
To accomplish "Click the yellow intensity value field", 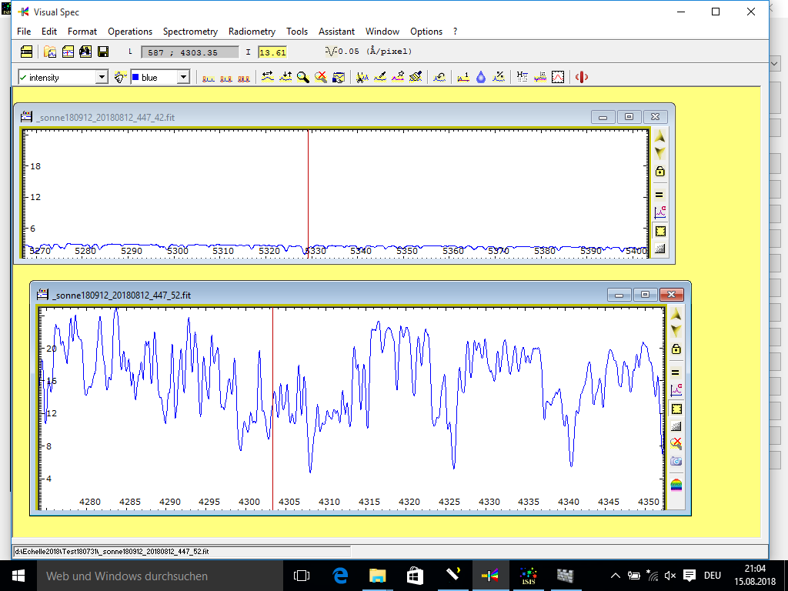I will point(272,52).
